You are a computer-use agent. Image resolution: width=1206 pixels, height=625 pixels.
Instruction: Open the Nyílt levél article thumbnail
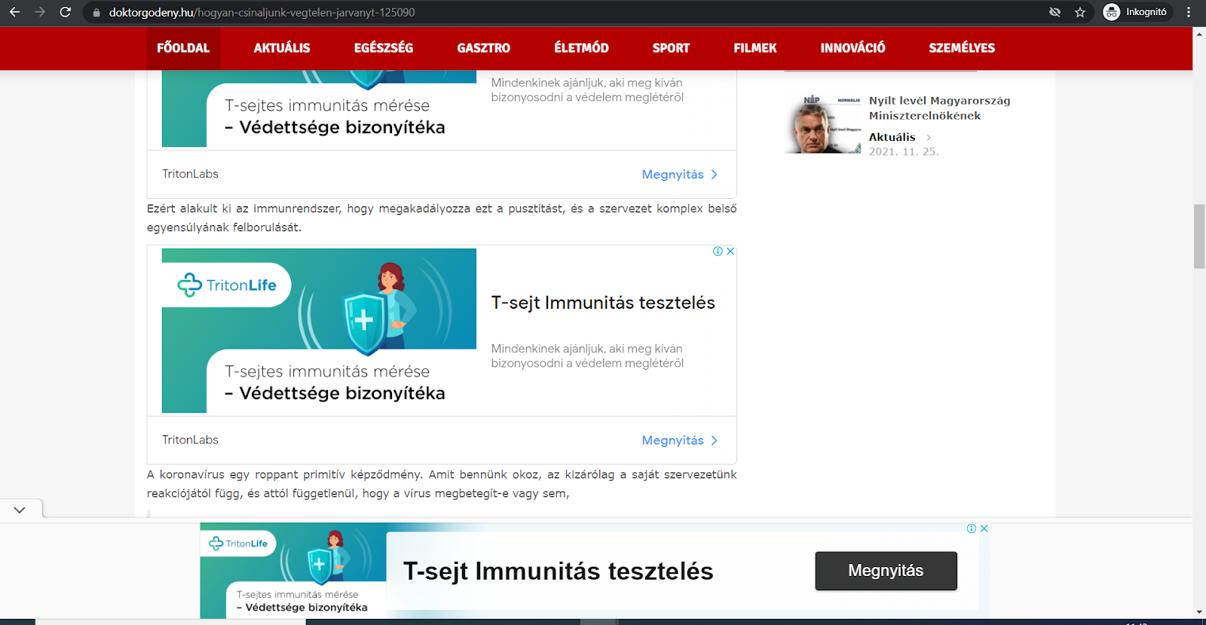click(x=822, y=125)
